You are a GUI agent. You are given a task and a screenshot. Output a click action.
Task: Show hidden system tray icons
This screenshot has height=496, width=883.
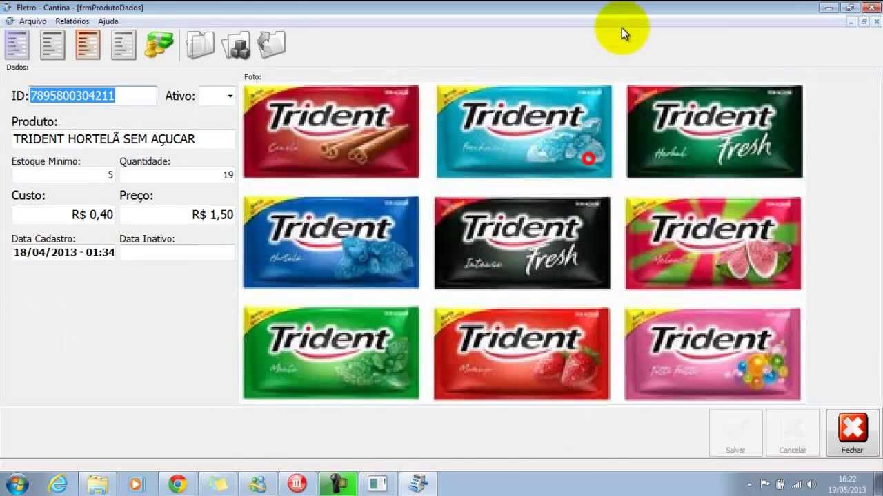[x=750, y=484]
